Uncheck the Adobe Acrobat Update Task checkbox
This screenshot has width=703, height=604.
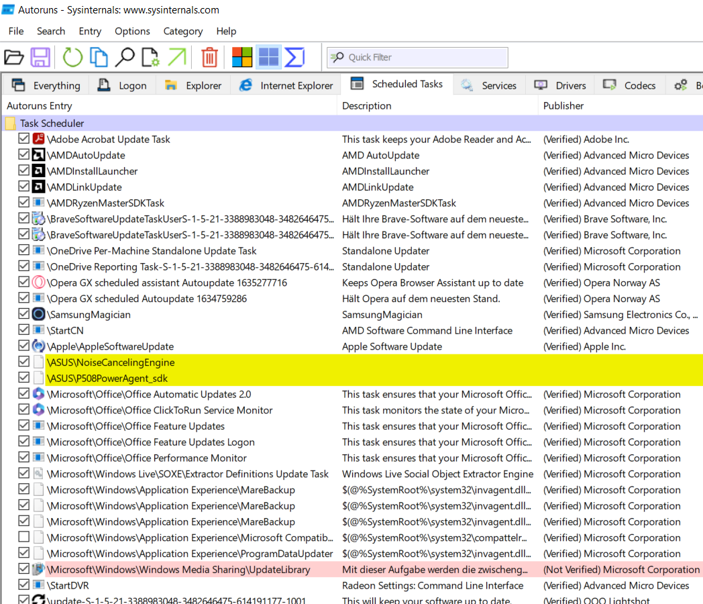[23, 138]
